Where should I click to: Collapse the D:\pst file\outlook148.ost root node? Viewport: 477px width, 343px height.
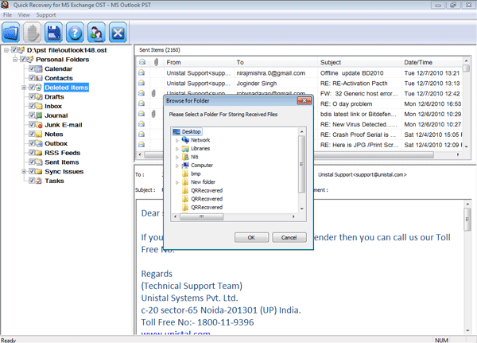[x=6, y=50]
